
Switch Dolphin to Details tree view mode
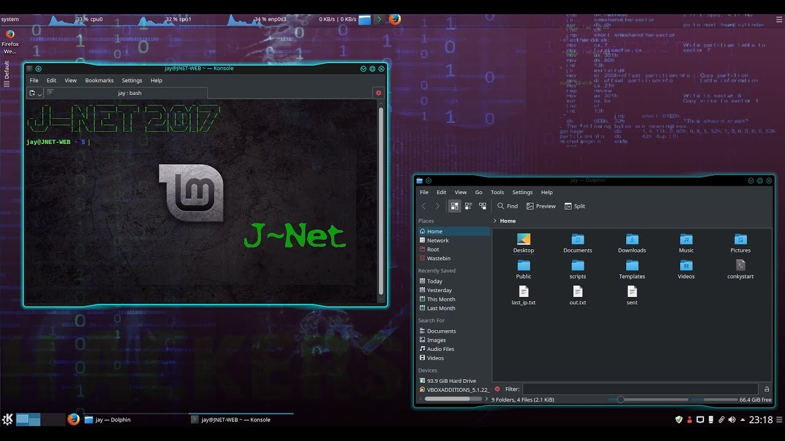click(x=483, y=206)
